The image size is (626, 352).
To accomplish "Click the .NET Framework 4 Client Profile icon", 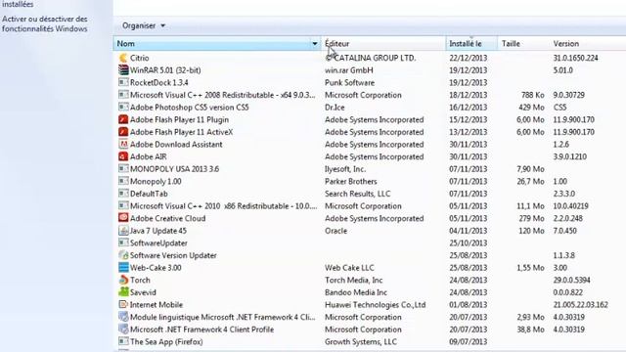I will point(123,330).
